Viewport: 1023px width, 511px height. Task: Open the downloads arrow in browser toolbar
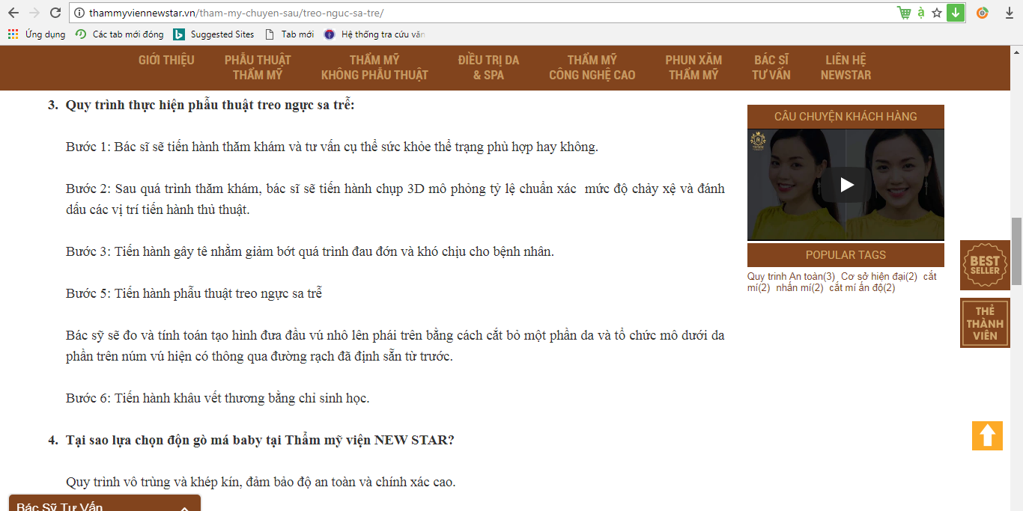(1009, 13)
